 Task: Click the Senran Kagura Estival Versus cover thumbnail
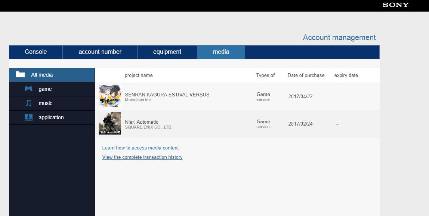[x=110, y=96]
